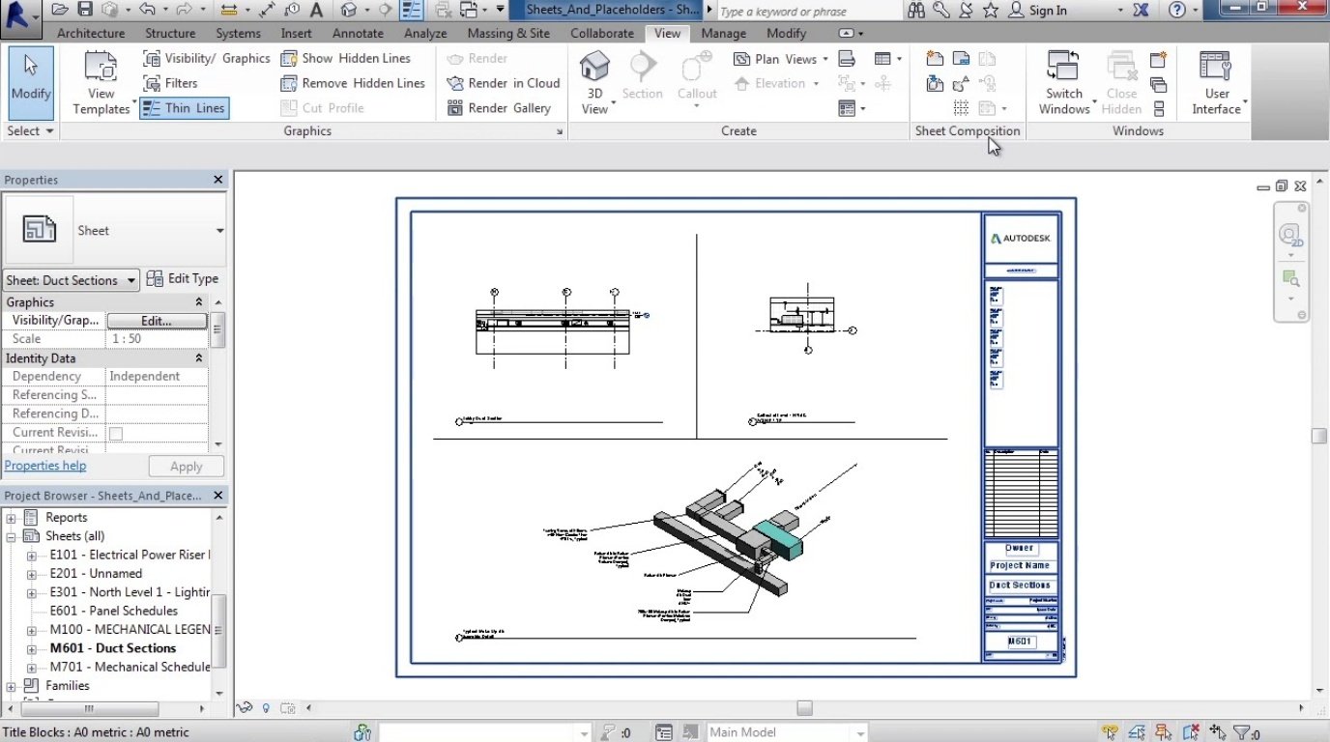Image resolution: width=1330 pixels, height=742 pixels.
Task: Click Show Hidden Lines
Action: 345,58
